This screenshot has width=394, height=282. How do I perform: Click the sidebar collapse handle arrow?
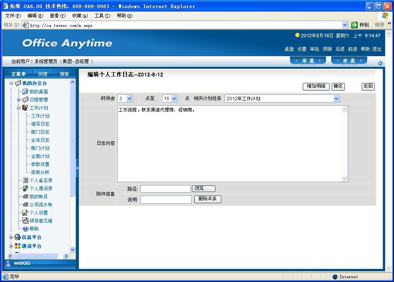(77, 168)
